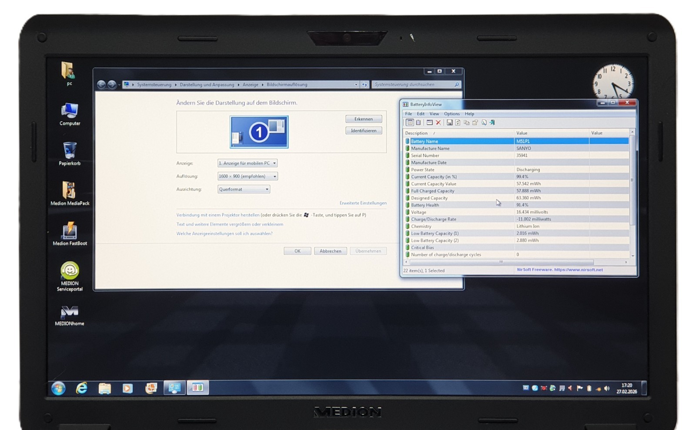The height and width of the screenshot is (430, 696).
Task: Click the window-shaped toolbar icon in BatteryInfoView
Action: (x=429, y=123)
